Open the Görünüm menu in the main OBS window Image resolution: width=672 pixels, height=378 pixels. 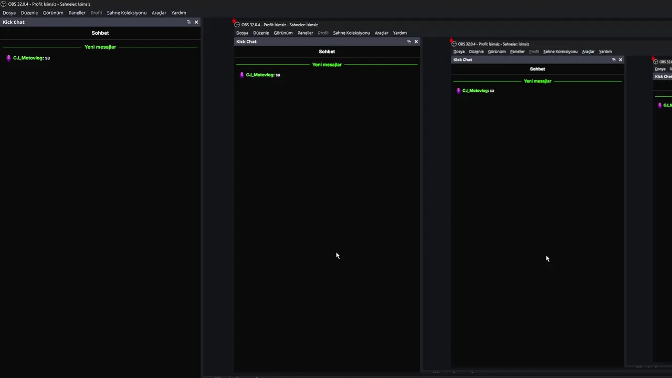tap(53, 13)
